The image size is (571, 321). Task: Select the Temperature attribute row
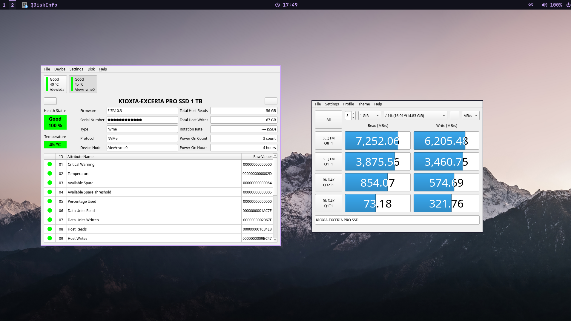point(159,173)
